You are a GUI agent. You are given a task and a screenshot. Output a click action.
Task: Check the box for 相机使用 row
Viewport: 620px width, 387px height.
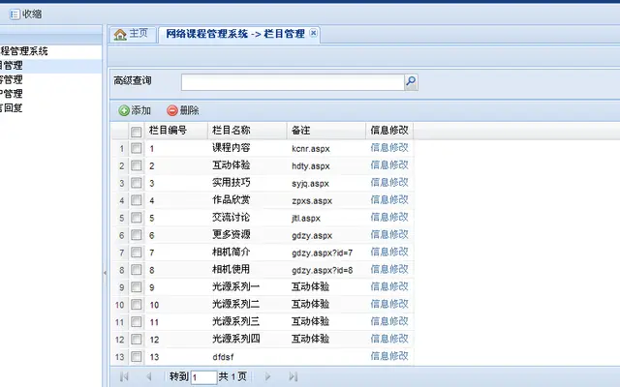[x=136, y=270]
